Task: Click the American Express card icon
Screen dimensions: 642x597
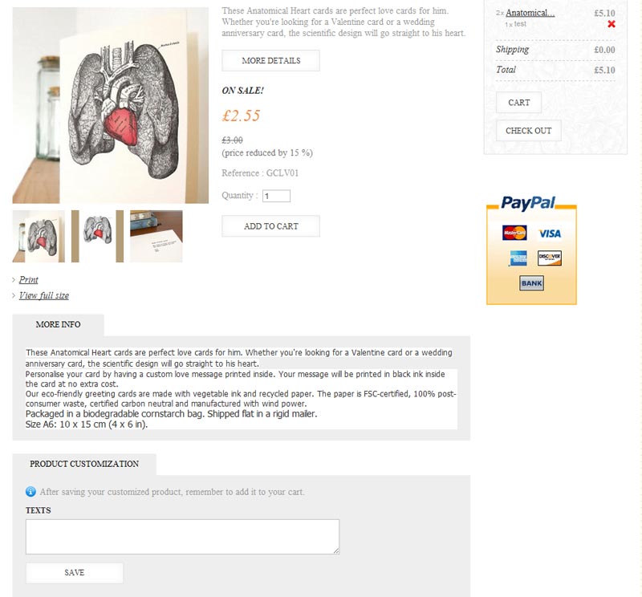Action: (518, 258)
